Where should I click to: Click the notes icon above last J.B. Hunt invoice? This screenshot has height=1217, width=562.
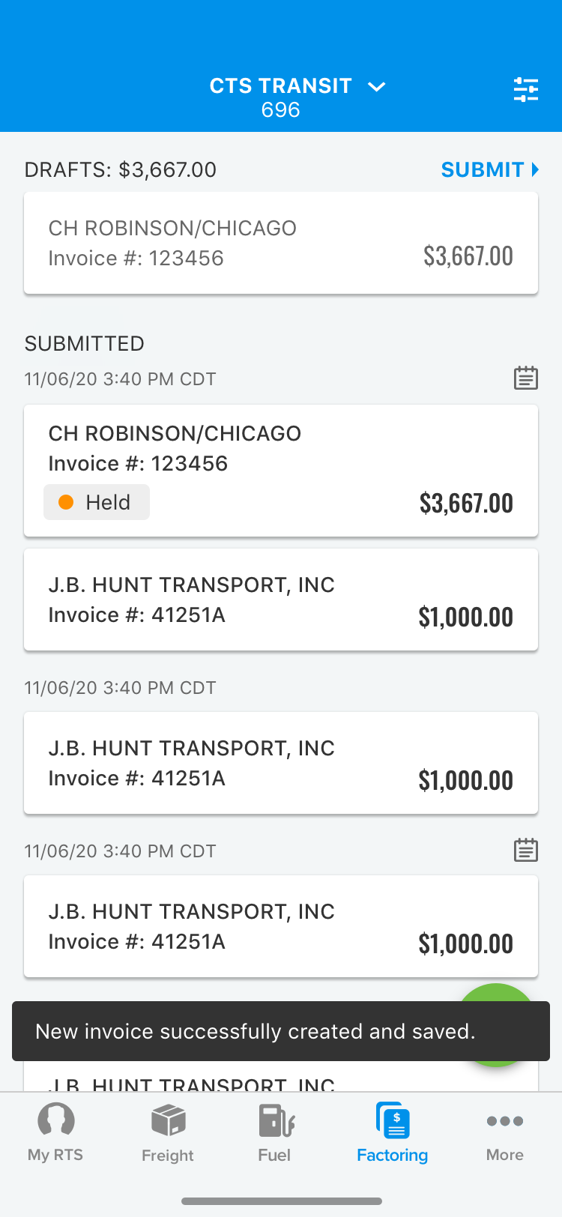tap(526, 850)
